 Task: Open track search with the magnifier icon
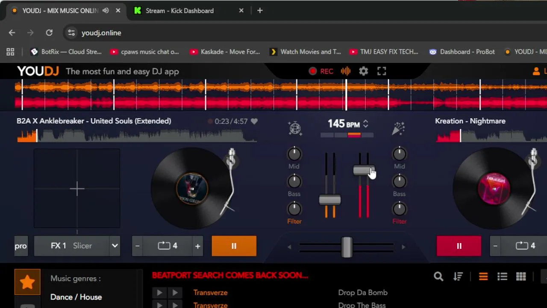click(438, 277)
